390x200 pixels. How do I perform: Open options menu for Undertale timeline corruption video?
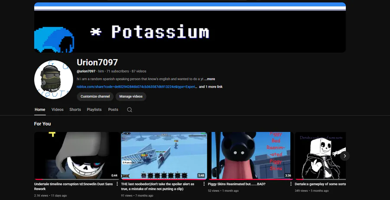117,184
